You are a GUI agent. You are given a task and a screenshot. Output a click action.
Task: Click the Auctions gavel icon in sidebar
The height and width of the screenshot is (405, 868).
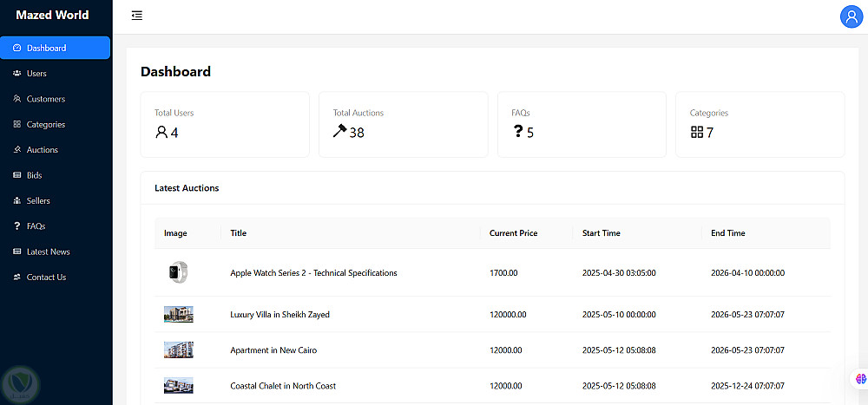(17, 150)
